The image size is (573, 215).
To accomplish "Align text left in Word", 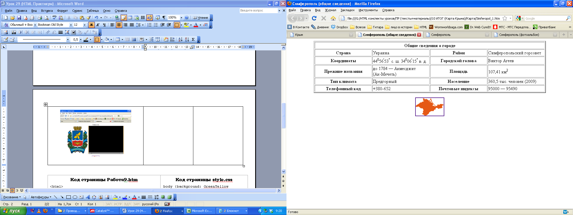I will (x=112, y=25).
